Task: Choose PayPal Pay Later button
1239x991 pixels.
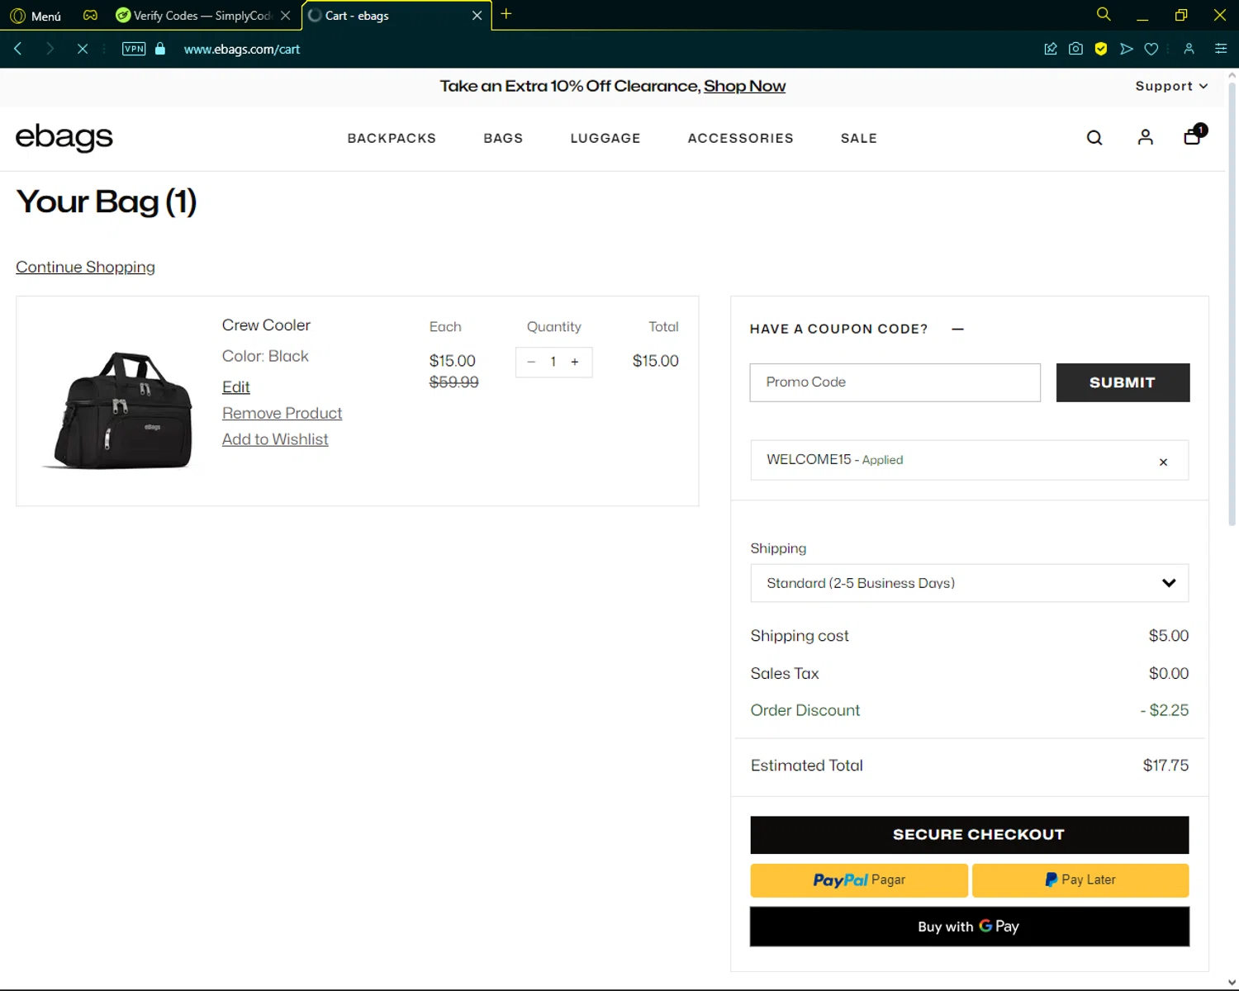Action: (x=1080, y=880)
